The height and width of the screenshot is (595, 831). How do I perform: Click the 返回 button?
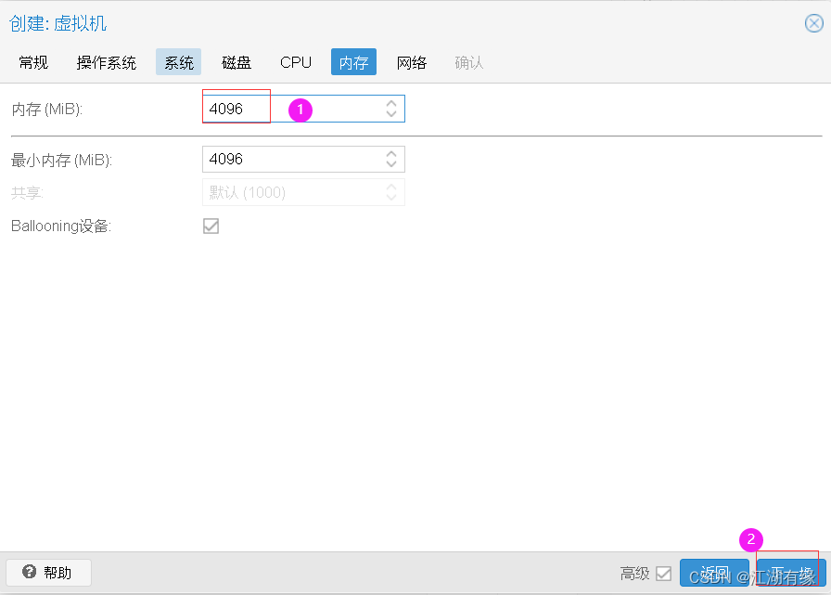click(714, 573)
